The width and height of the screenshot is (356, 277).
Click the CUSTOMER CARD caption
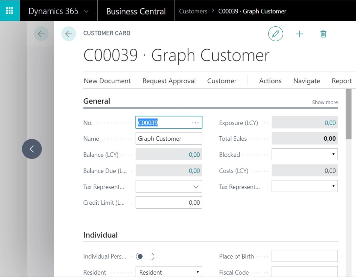(x=107, y=33)
